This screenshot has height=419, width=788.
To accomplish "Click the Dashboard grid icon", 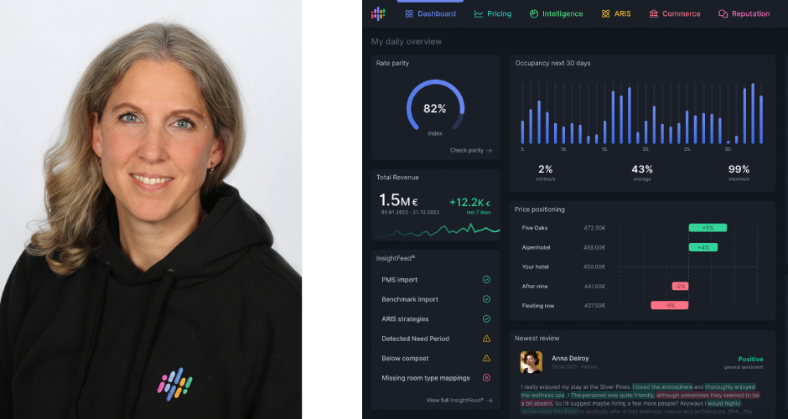I will click(409, 14).
